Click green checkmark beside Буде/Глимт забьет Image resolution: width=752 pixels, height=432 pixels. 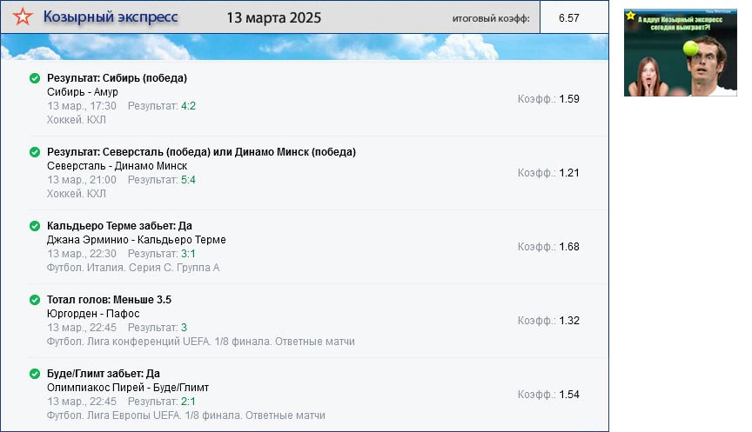35,374
